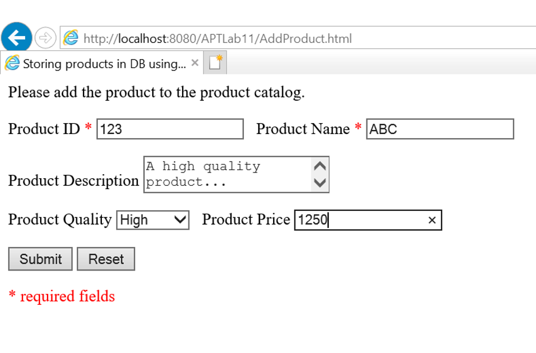Screen dimensions: 536x353
Task: Click the scroll-up arrow in the description box
Action: 321,165
